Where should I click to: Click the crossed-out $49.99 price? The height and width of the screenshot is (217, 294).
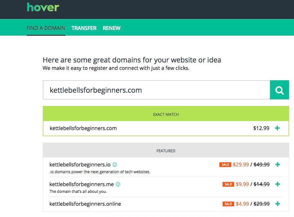[x=262, y=165]
